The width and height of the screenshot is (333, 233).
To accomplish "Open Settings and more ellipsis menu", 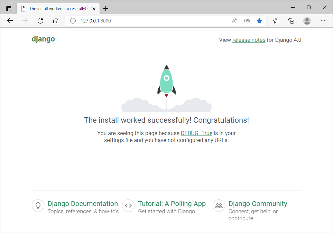I will tap(323, 21).
